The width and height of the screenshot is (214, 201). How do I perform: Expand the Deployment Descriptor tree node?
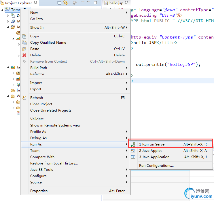(8, 16)
